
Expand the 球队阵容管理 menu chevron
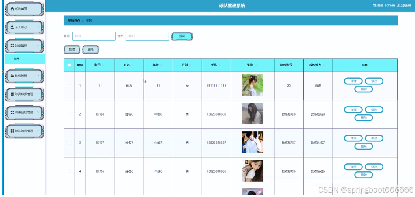click(39, 131)
